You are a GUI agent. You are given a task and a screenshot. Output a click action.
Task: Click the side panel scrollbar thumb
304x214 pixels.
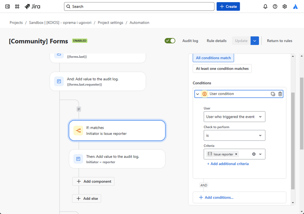pos(293,141)
